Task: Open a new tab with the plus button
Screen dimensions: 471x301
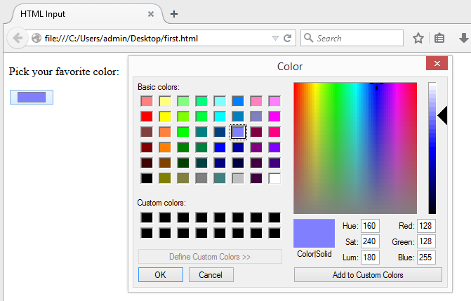Action: tap(174, 14)
